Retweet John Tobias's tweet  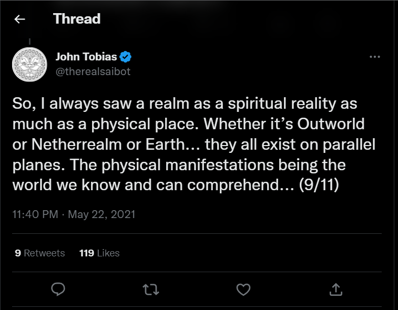point(150,288)
